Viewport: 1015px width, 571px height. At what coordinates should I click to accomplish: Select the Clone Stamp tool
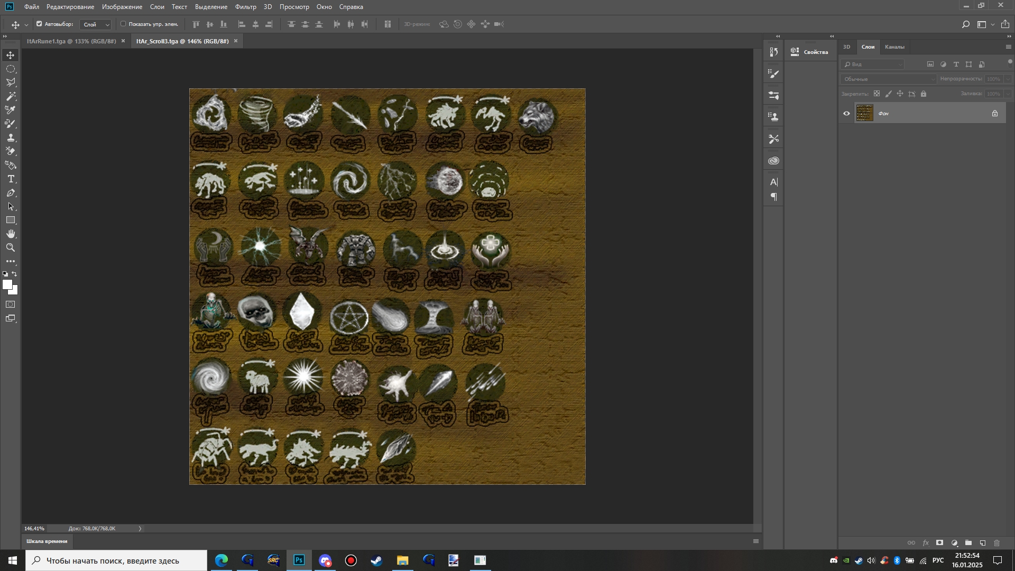(x=11, y=137)
